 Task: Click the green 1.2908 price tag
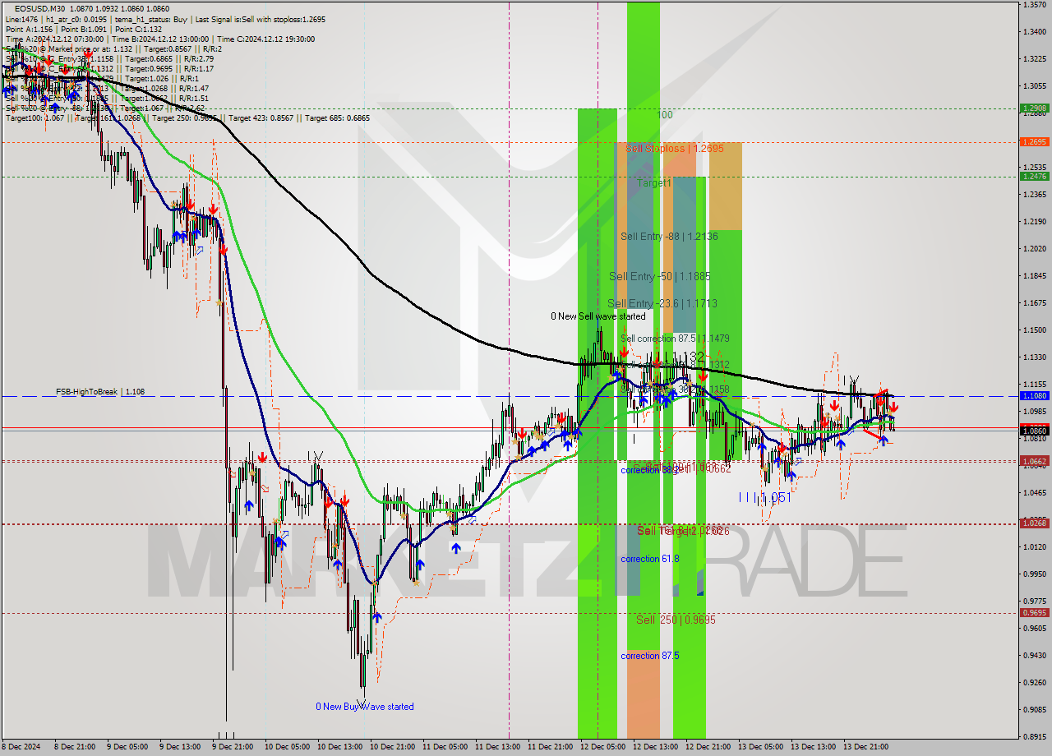pyautogui.click(x=1034, y=108)
